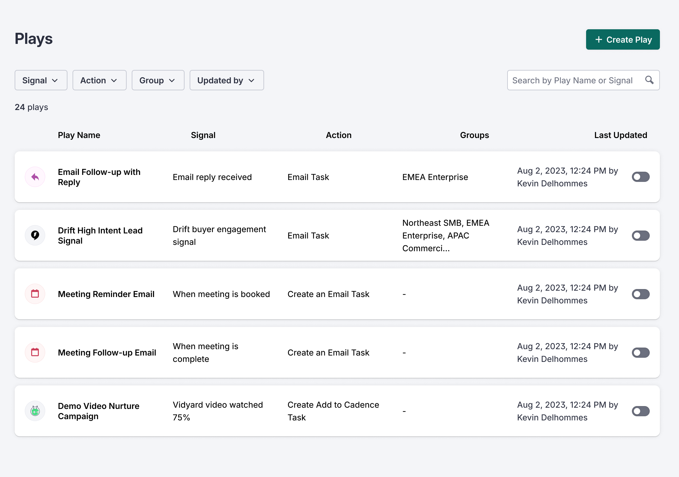Click 'Create Add to Cadence Task' cell
This screenshot has height=477, width=679.
point(333,411)
